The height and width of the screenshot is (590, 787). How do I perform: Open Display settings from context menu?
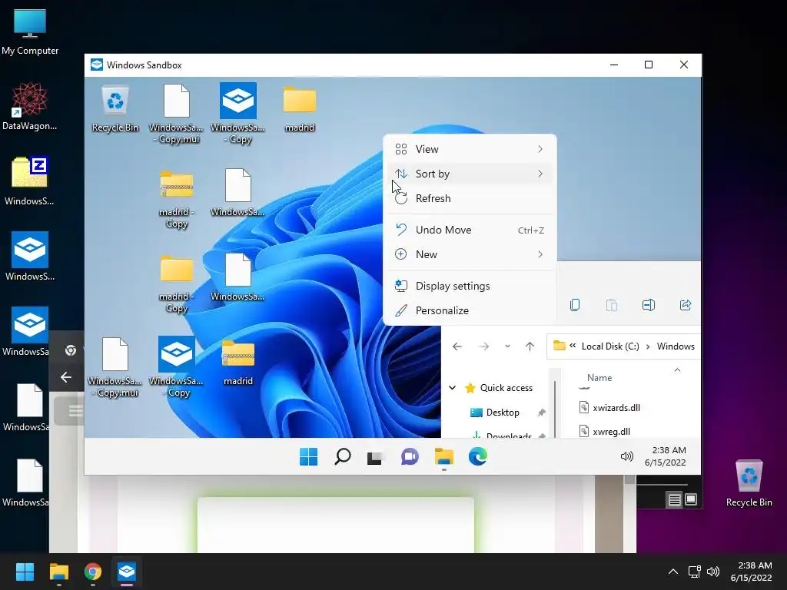click(x=470, y=286)
